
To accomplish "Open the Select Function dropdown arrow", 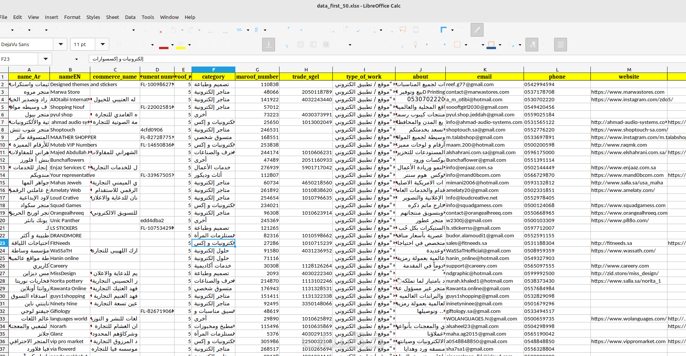I will coord(76,59).
